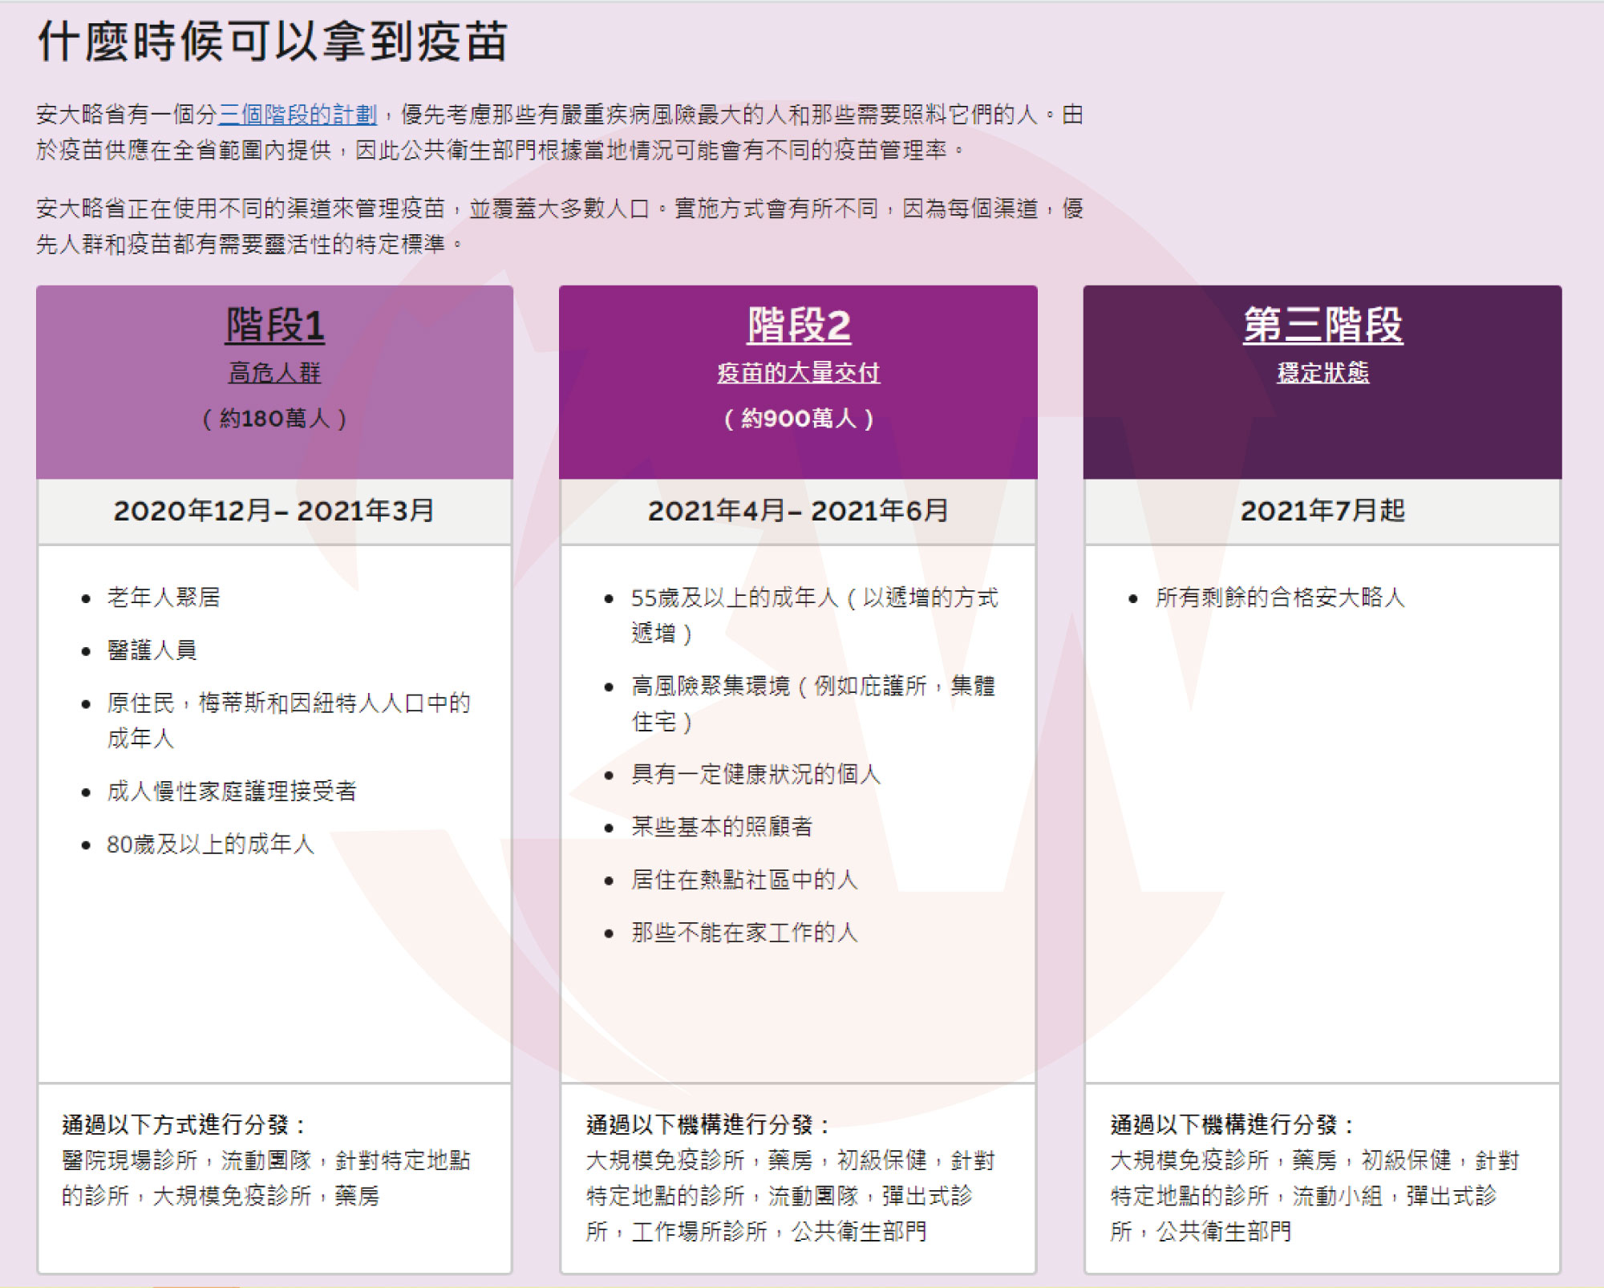The height and width of the screenshot is (1288, 1604).
Task: Click the date range 2021年4月– 2021年6月
Action: pyautogui.click(x=799, y=510)
